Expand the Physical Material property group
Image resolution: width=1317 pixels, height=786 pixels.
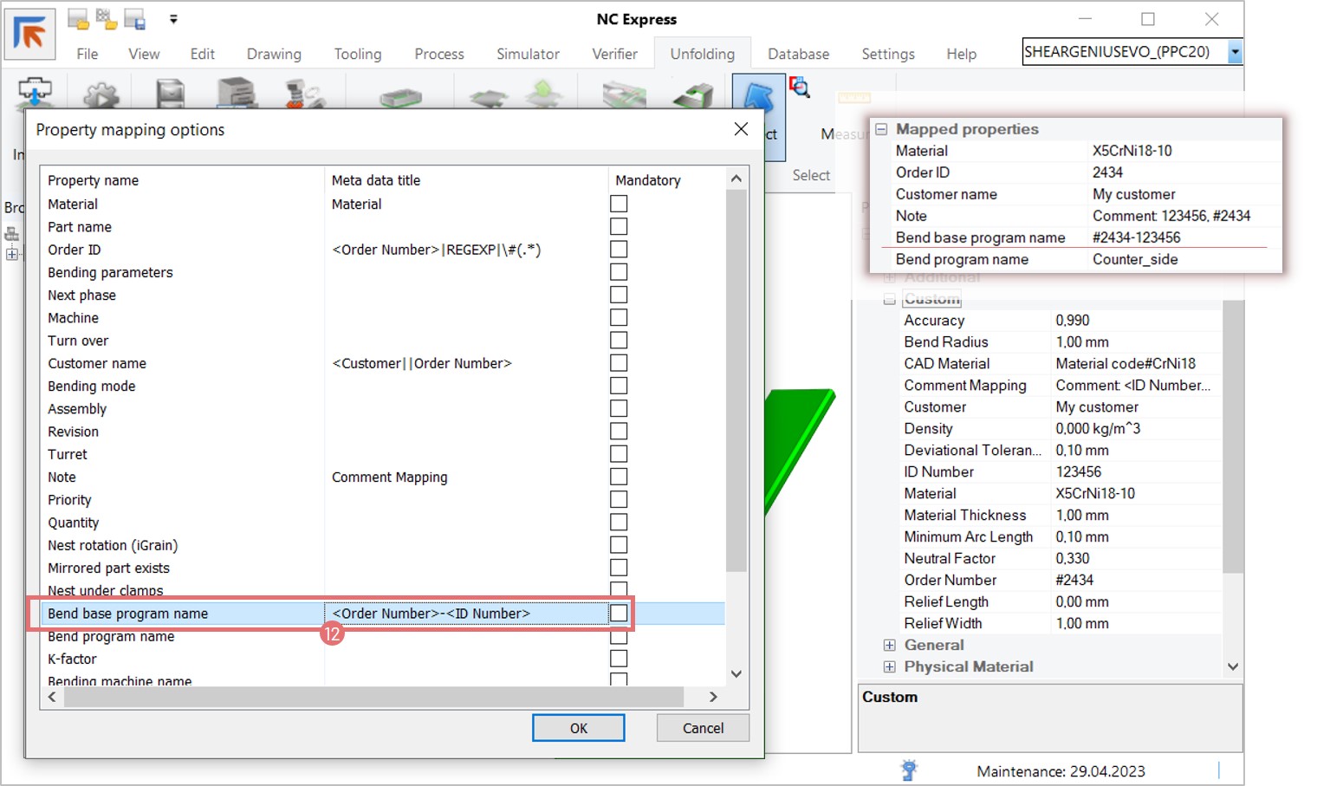[x=889, y=666]
